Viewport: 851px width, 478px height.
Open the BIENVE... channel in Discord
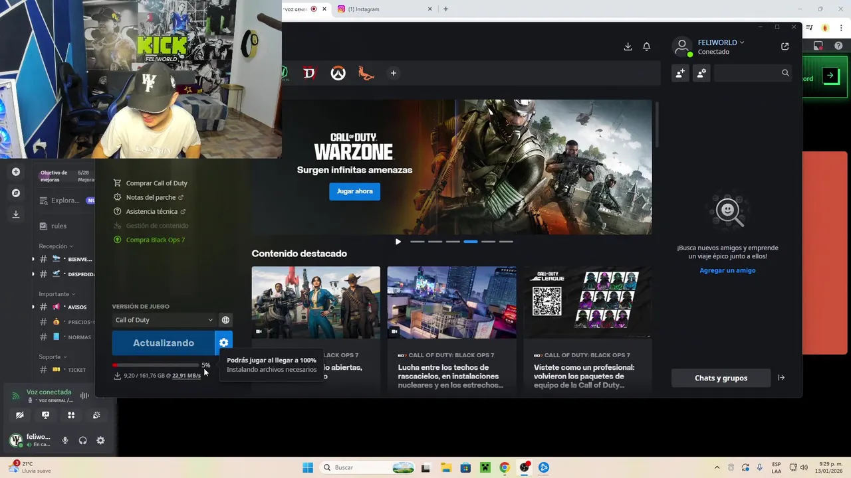click(x=65, y=259)
